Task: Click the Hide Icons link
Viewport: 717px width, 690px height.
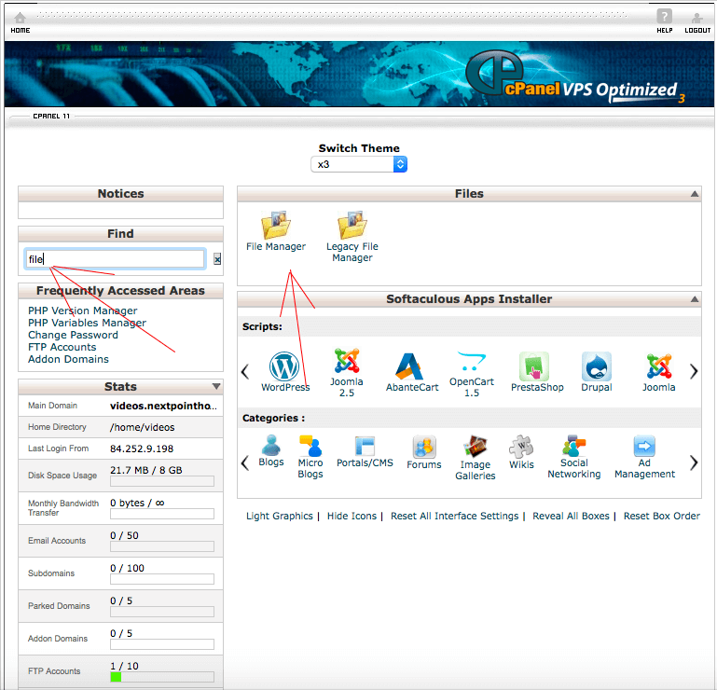Action: tap(352, 516)
